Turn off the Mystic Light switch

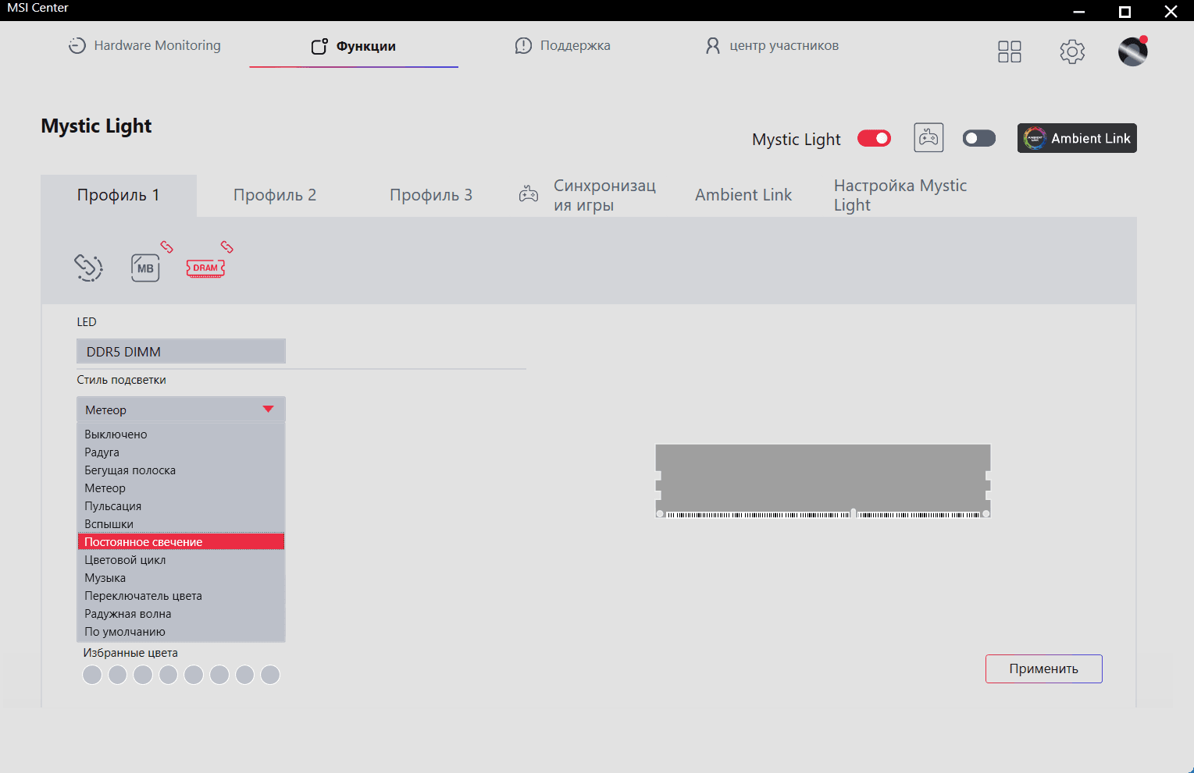(874, 138)
